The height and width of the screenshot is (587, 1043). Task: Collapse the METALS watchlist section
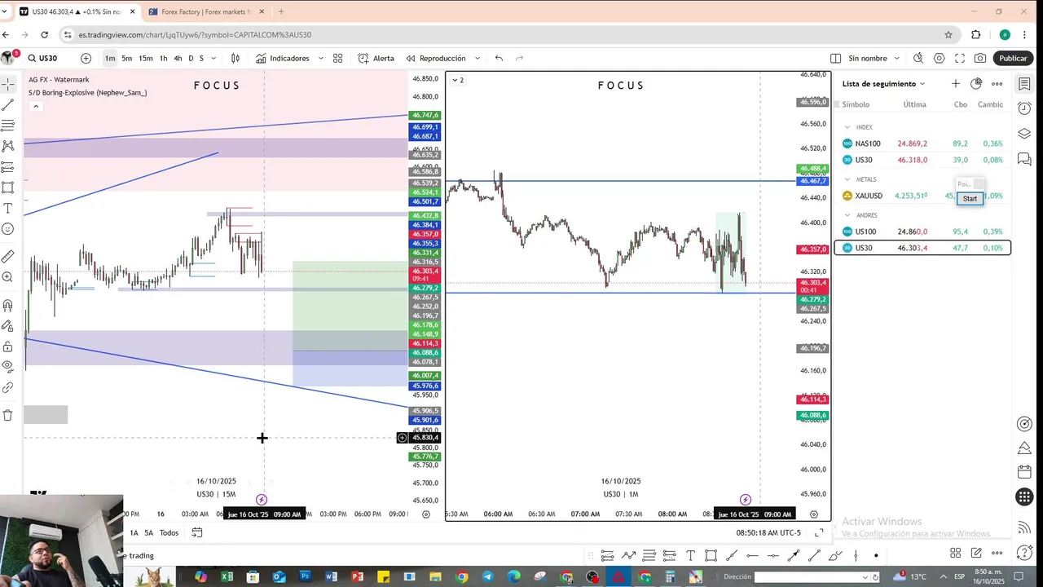click(847, 179)
